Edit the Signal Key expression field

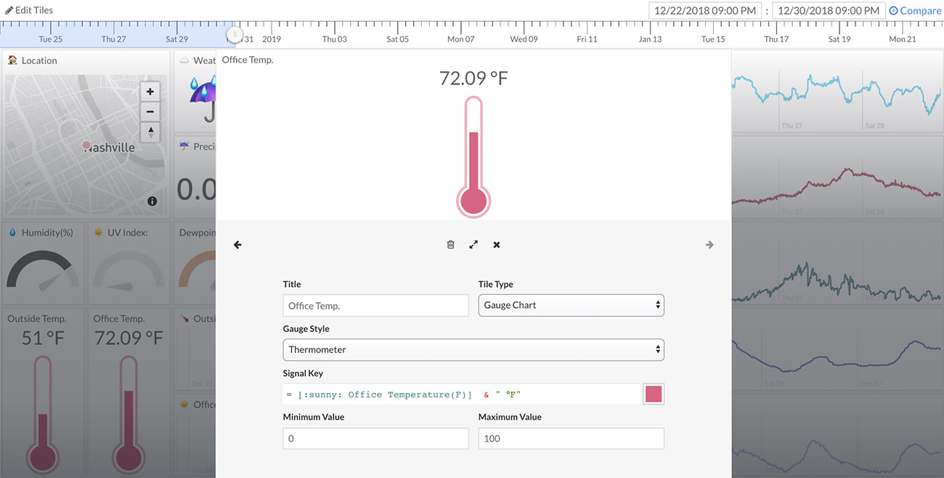click(x=457, y=394)
